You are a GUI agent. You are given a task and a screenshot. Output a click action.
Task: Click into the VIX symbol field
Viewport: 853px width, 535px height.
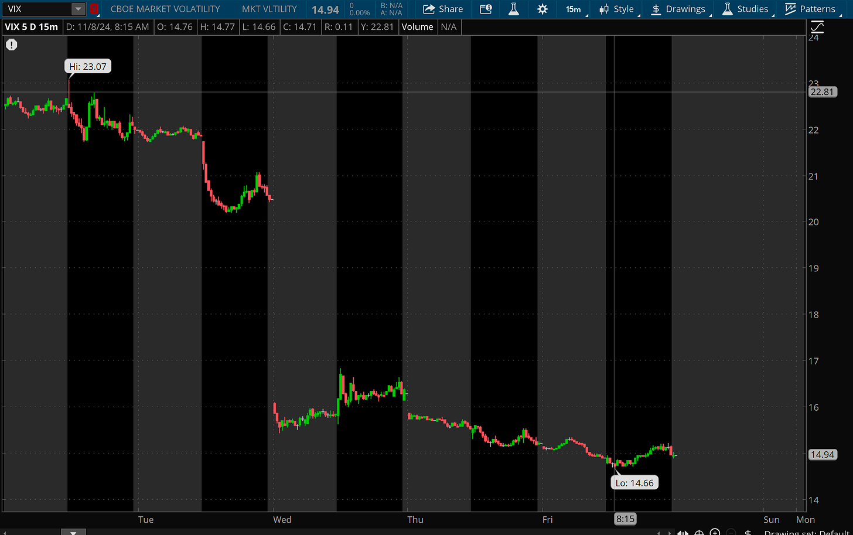point(36,9)
